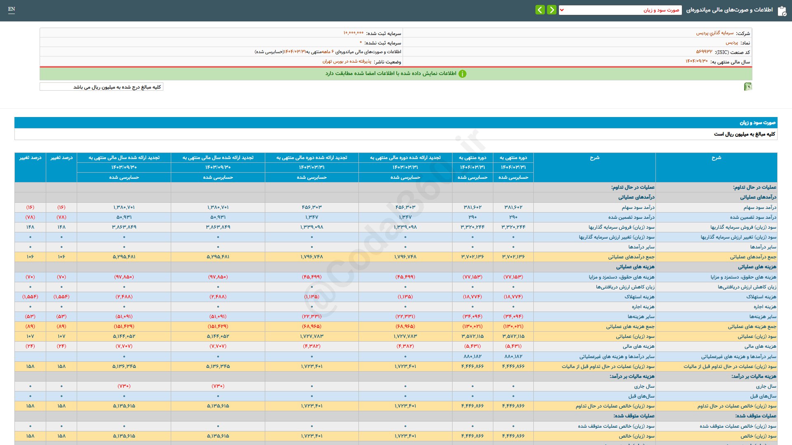Viewport: 792px width, 445px height.
Task: Click the green info icon in banner
Action: click(462, 74)
